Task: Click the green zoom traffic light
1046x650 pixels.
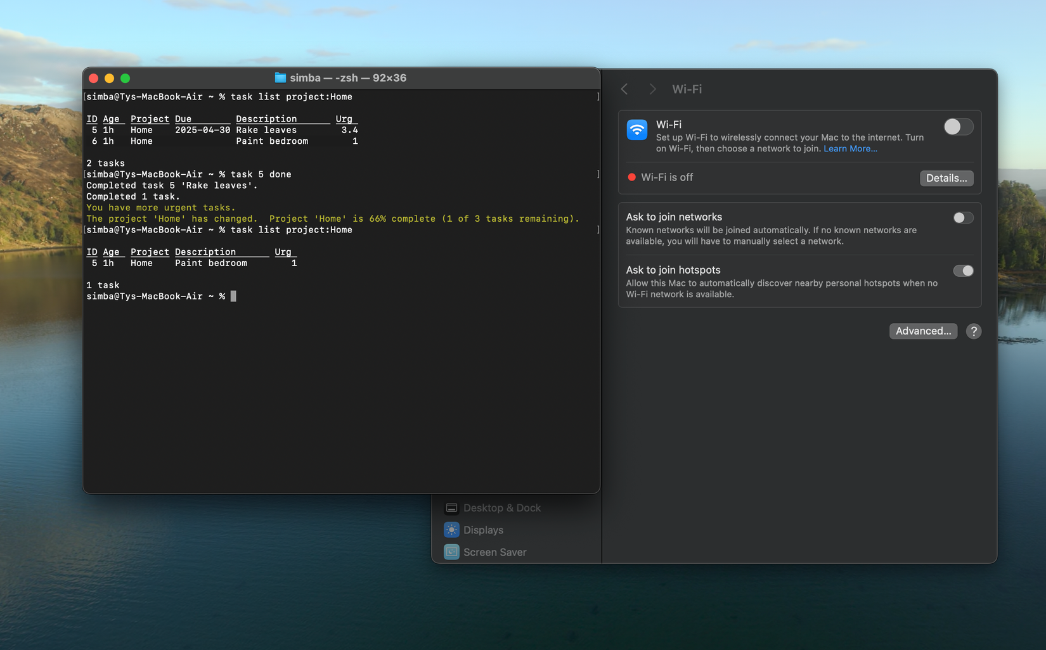Action: tap(125, 78)
